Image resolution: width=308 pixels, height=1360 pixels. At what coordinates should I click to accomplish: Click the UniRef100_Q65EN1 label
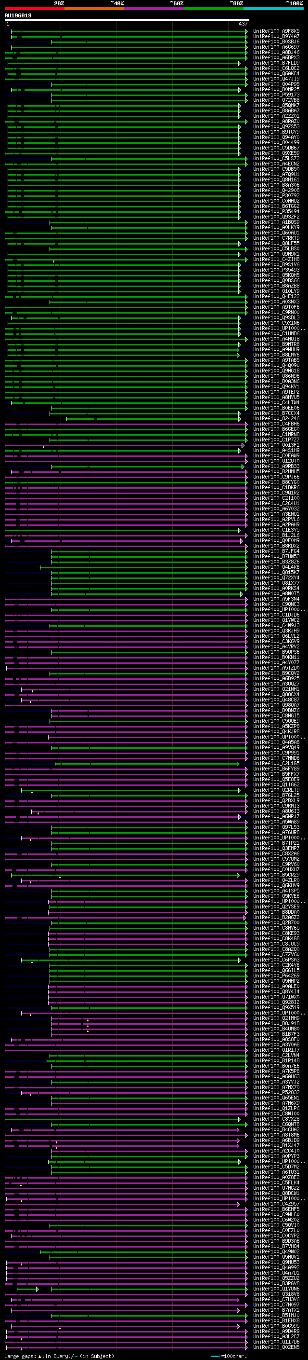[276, 1098]
